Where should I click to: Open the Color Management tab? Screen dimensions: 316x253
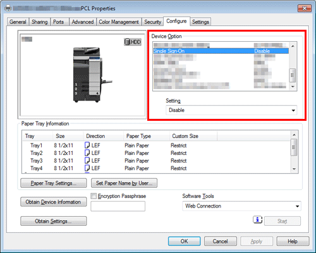point(119,22)
